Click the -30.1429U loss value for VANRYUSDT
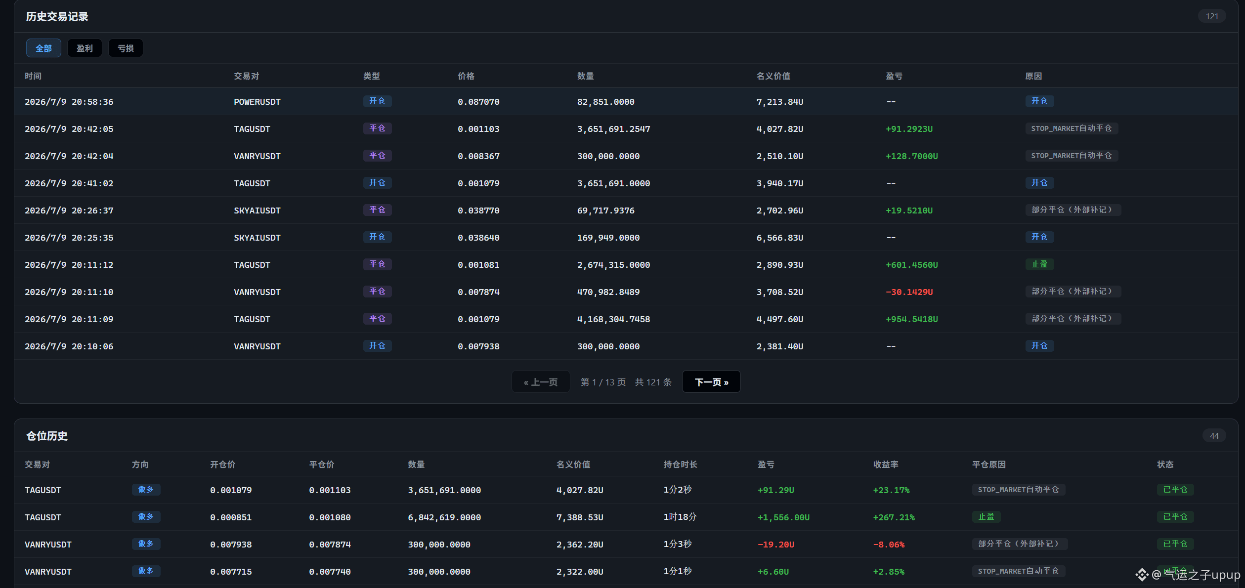Viewport: 1245px width, 588px height. click(x=909, y=292)
